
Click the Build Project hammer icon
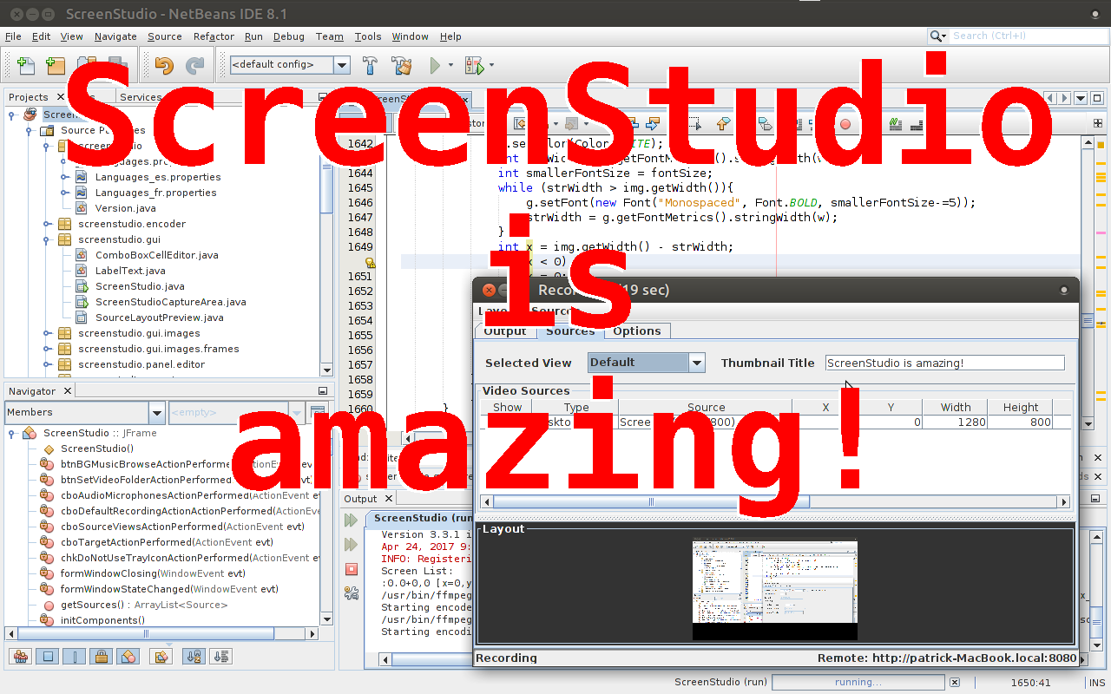(x=370, y=65)
